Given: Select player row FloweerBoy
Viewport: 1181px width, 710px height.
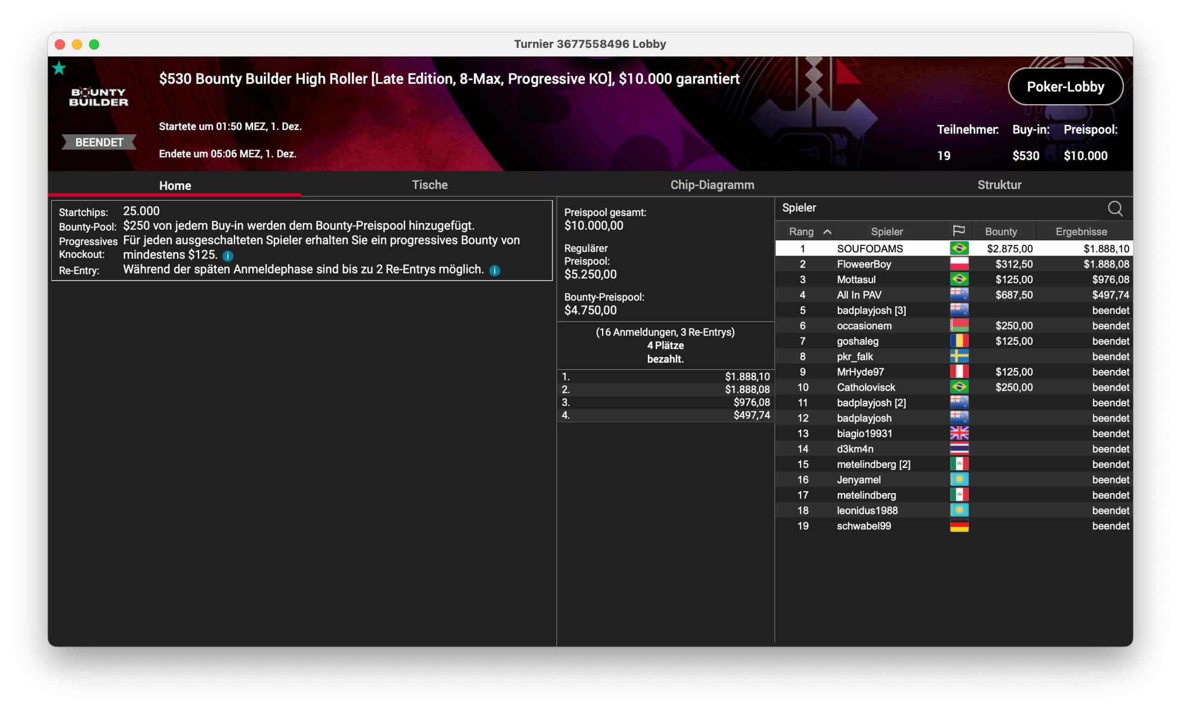Looking at the screenshot, I should 864,264.
